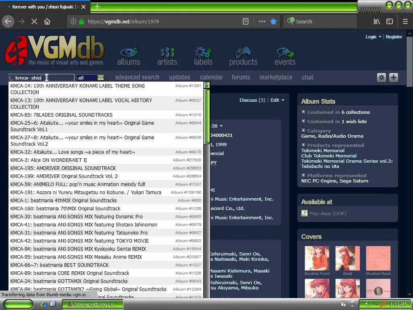
Task: Open the Back cover thumbnail
Action: click(347, 258)
